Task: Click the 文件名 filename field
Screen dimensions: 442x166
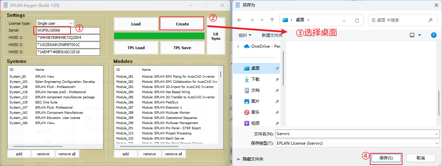Action: click(x=357, y=133)
